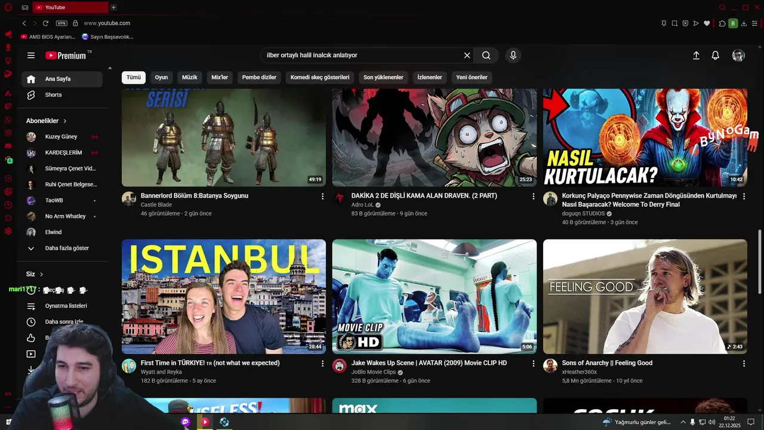
Task: Select the Son yüklenenler chip
Action: click(x=383, y=77)
